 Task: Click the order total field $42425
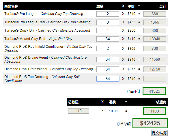point(150,123)
